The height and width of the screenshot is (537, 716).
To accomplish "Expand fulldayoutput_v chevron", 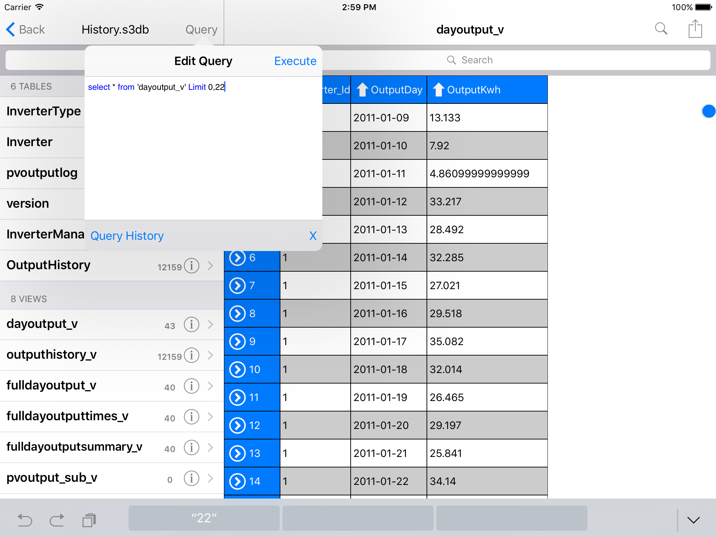I will click(210, 386).
